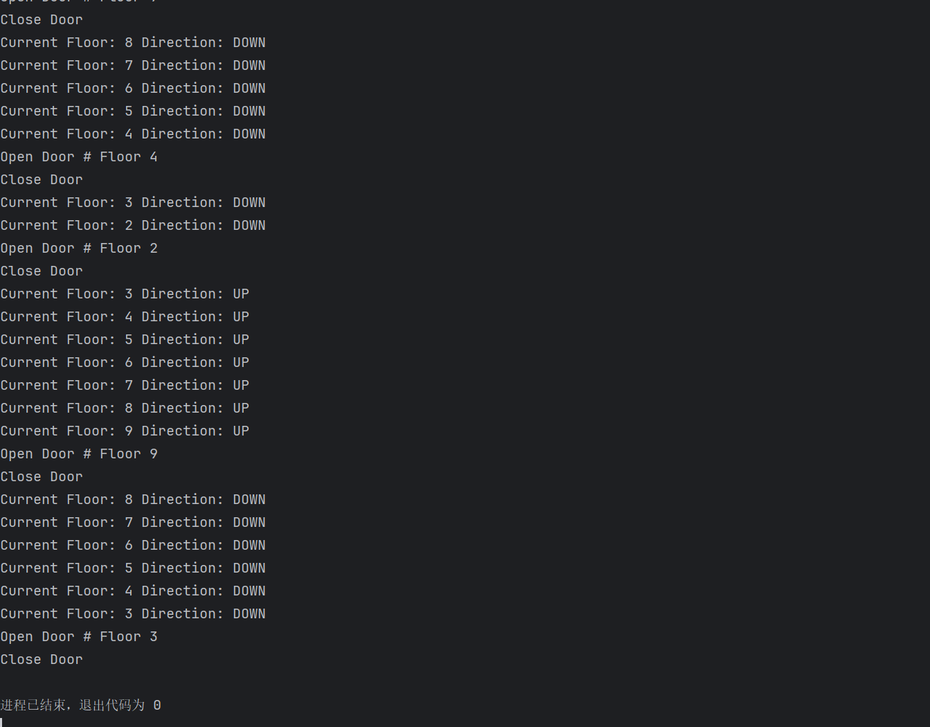This screenshot has width=930, height=727.
Task: Select "Current Floor: 2 Direction: DOWN" line
Action: click(x=133, y=226)
